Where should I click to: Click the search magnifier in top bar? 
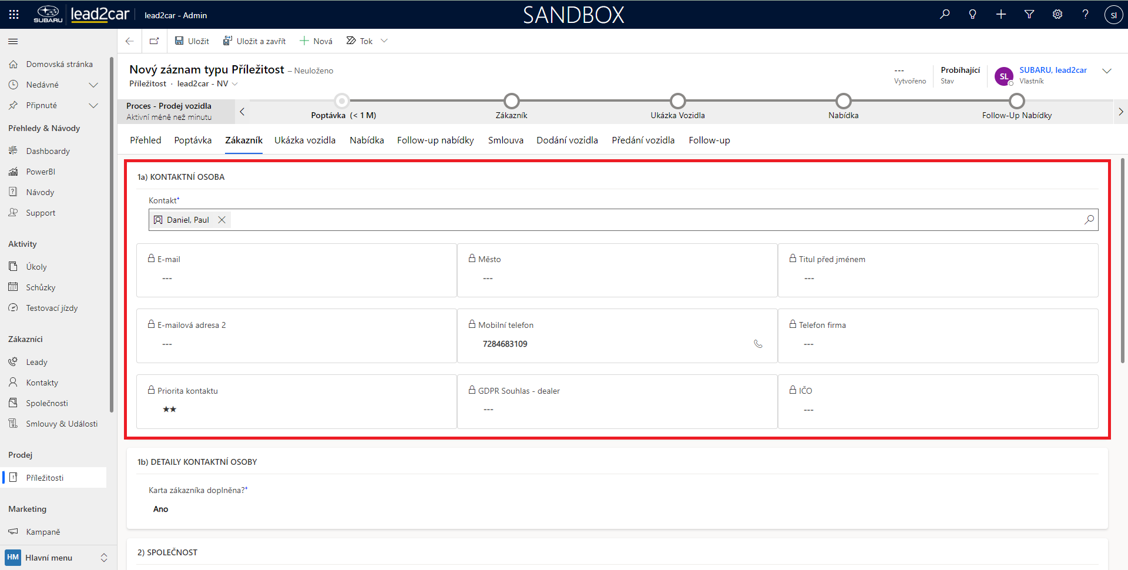click(x=945, y=15)
